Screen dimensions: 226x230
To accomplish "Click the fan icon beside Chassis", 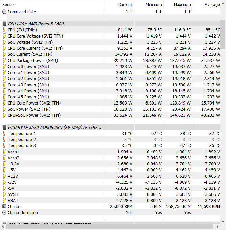I will (4, 207).
